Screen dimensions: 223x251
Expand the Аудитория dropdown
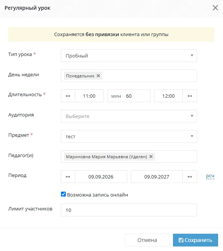tap(129, 116)
